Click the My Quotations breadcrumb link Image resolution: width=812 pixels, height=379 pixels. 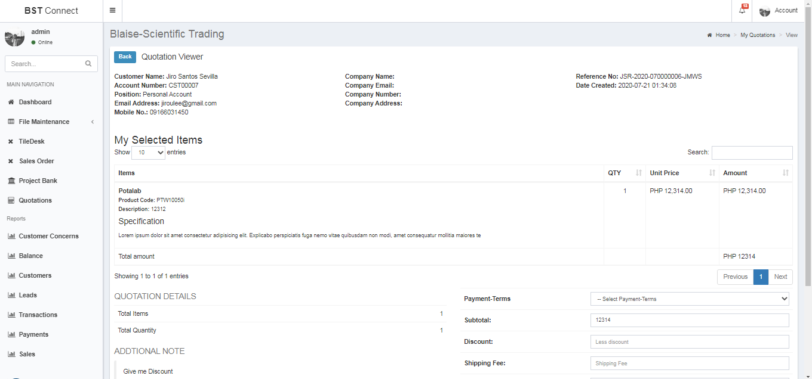point(758,35)
